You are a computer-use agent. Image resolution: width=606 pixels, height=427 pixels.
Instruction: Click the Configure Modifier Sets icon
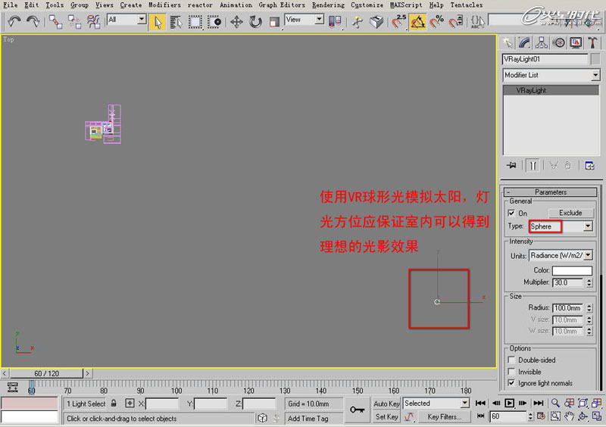pyautogui.click(x=589, y=165)
